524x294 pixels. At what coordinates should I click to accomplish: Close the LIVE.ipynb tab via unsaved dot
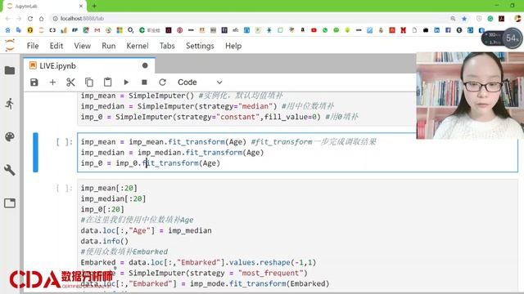[x=145, y=65]
